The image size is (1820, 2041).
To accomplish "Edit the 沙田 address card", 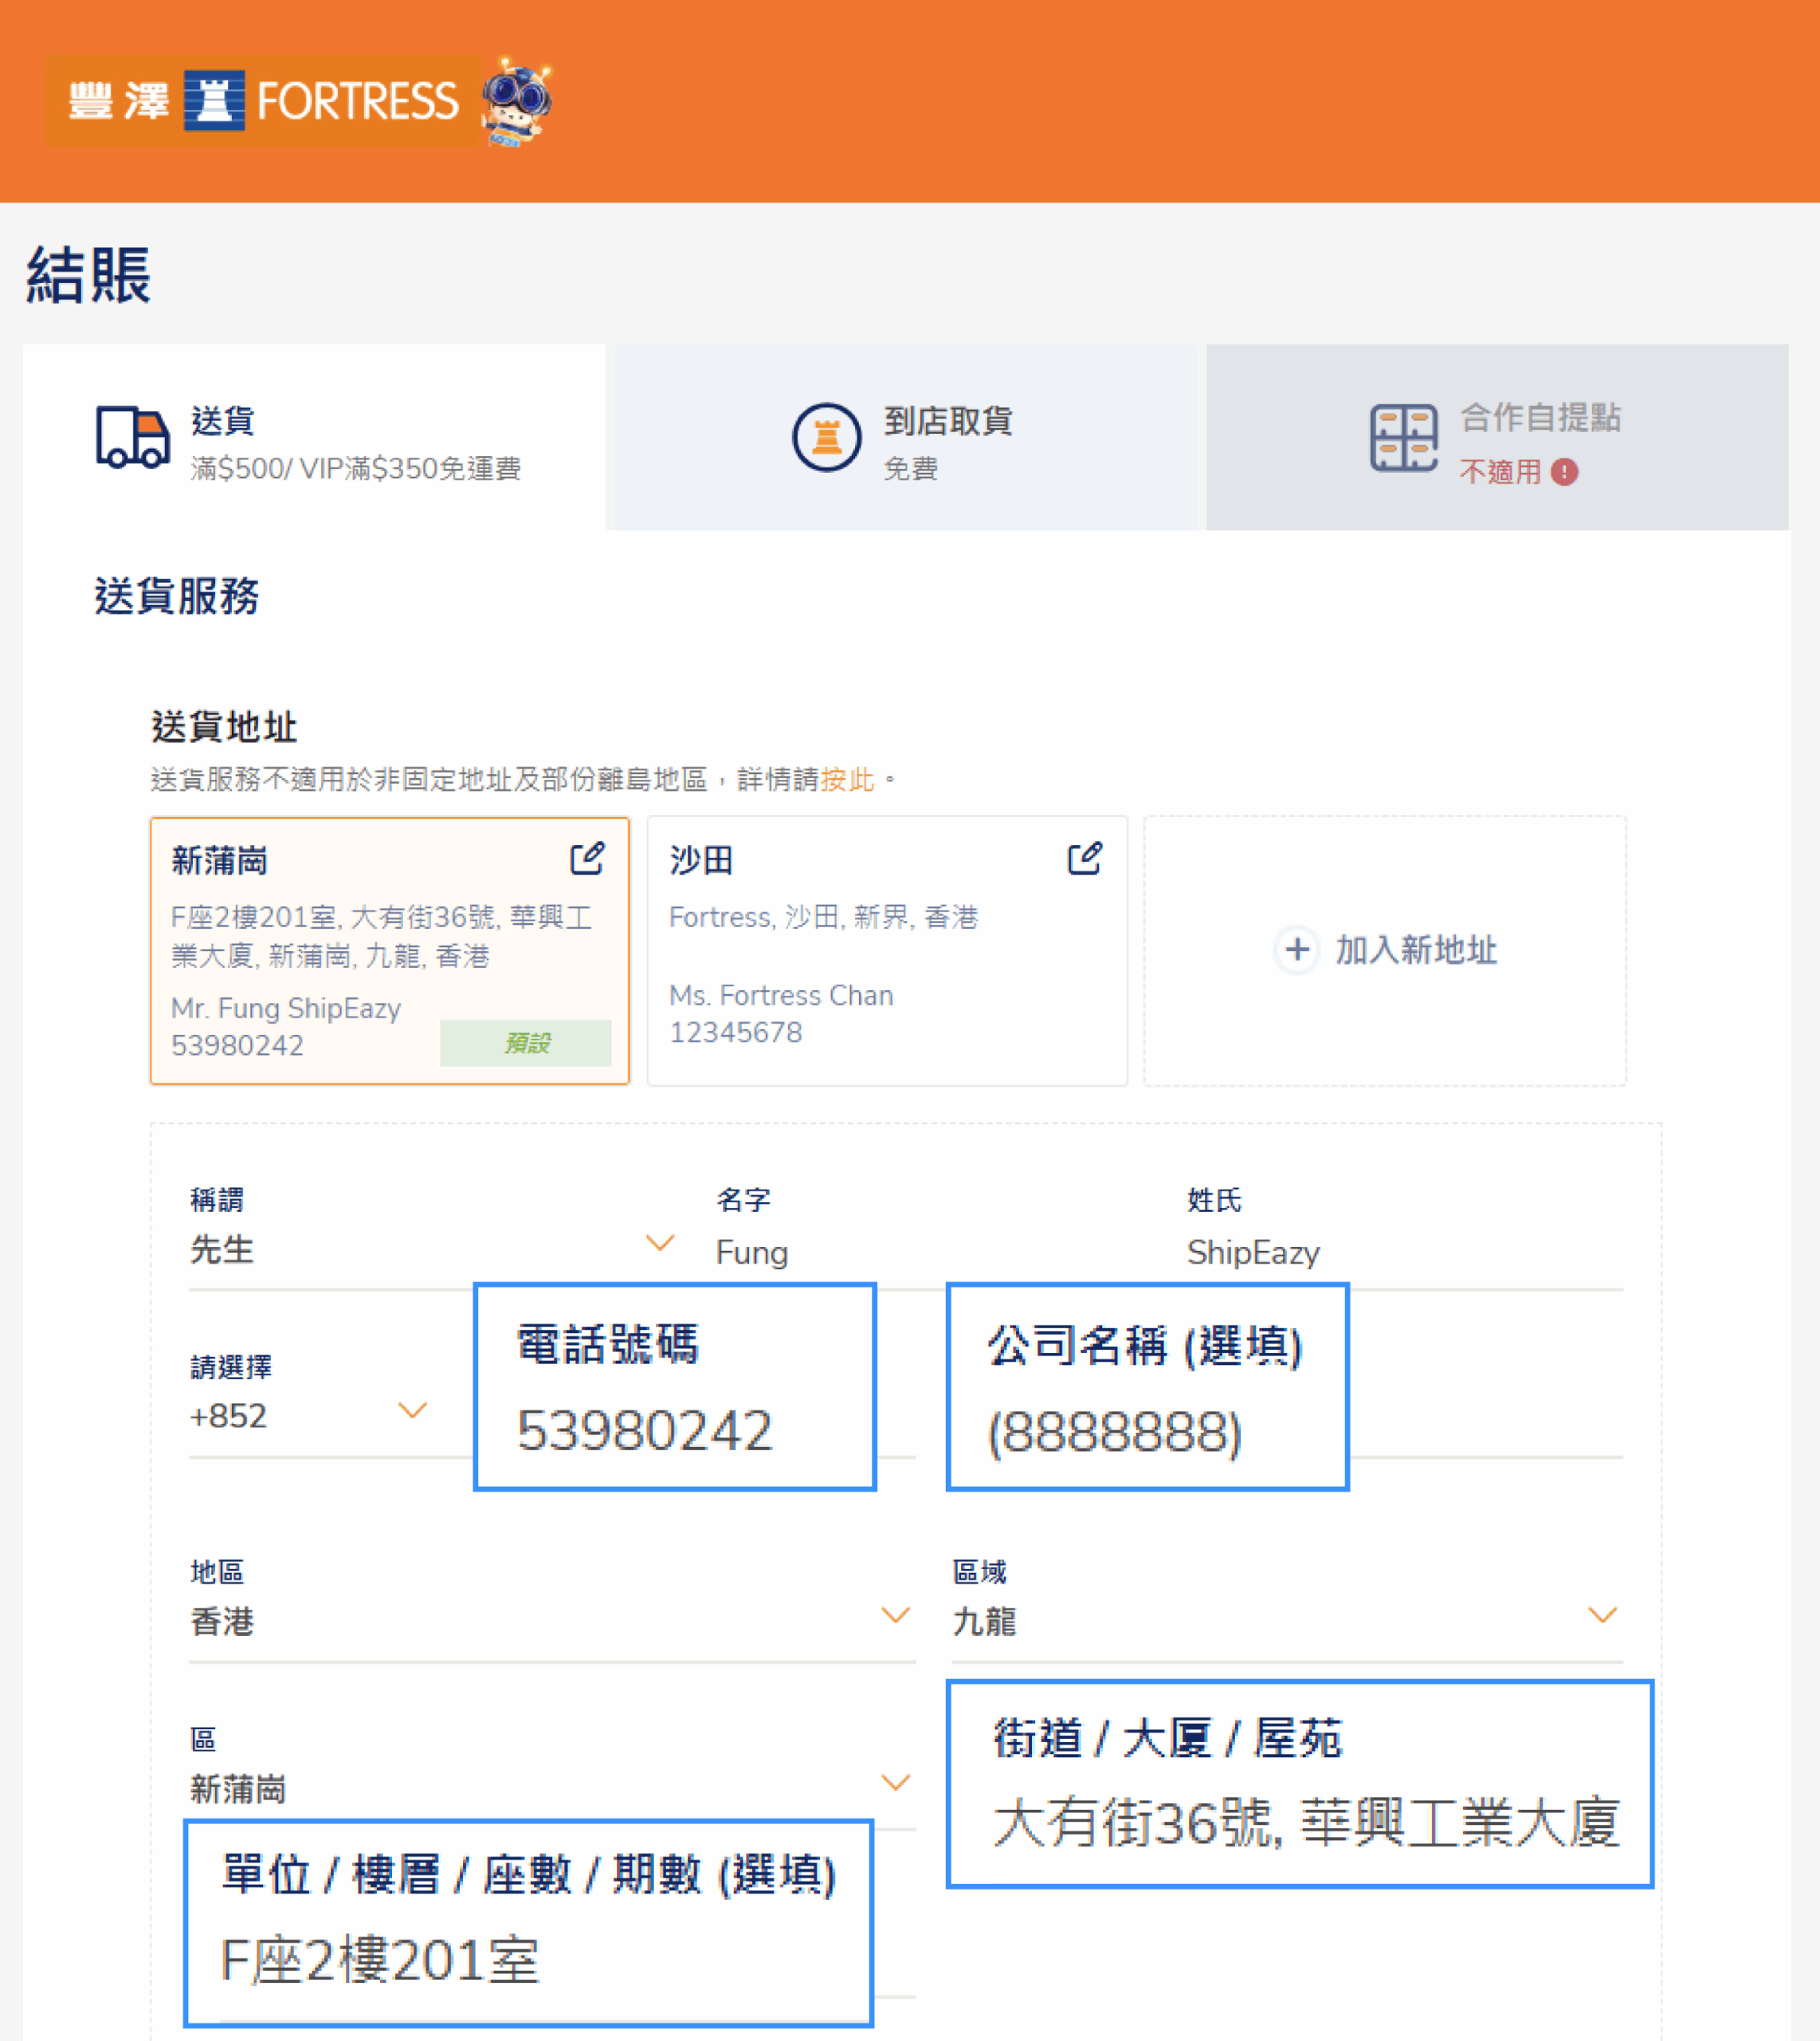I will [1084, 859].
